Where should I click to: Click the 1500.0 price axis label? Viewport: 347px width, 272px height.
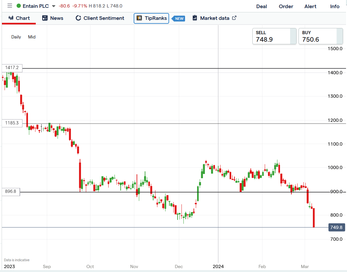335,49
